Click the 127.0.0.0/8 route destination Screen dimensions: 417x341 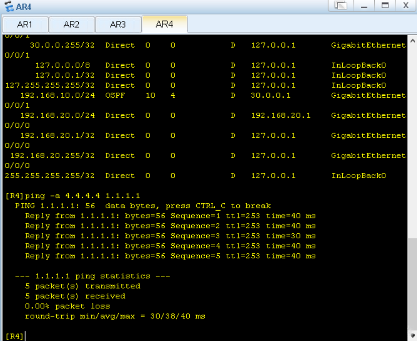coord(63,65)
